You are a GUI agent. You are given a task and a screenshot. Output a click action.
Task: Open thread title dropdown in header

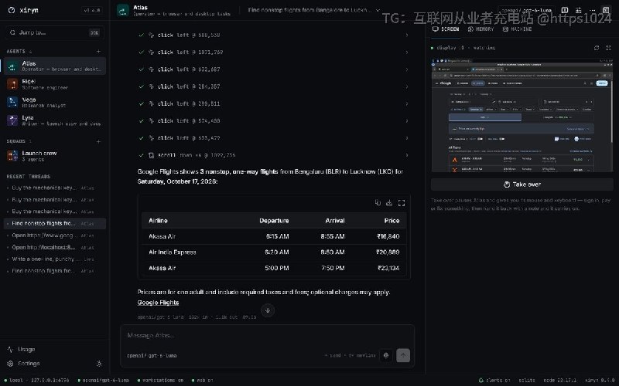point(314,10)
